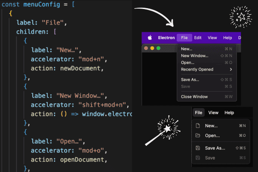Click the green zoom window button
258x172 pixels.
pos(158,48)
